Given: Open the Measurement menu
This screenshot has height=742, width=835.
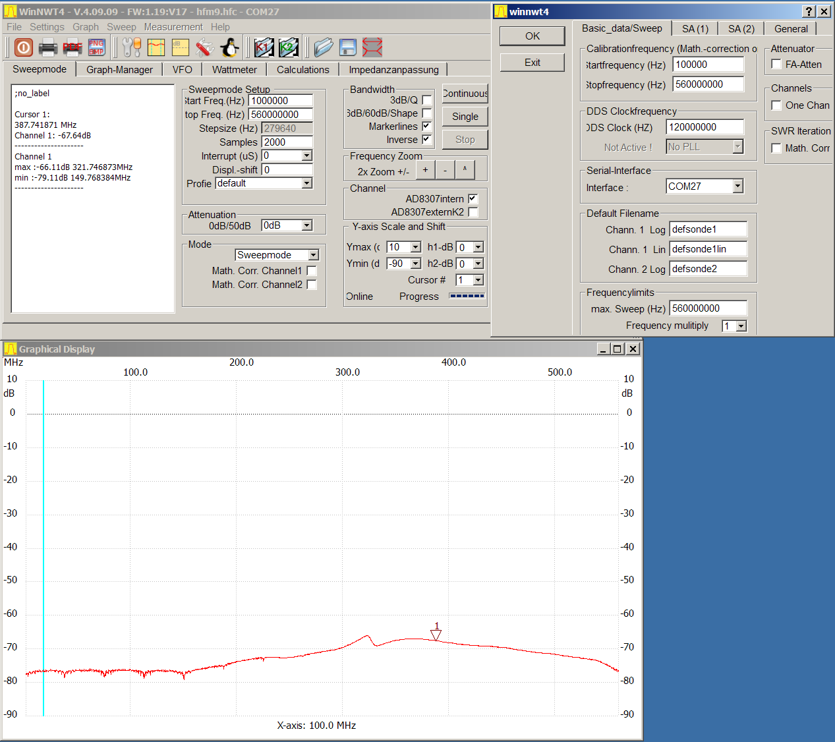Looking at the screenshot, I should (173, 27).
